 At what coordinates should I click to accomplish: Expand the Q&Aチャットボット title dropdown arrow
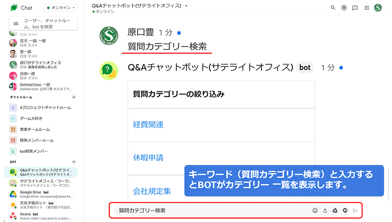(186, 6)
